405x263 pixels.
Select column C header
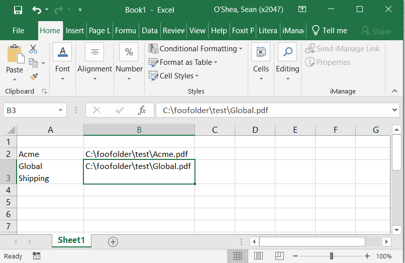point(215,130)
